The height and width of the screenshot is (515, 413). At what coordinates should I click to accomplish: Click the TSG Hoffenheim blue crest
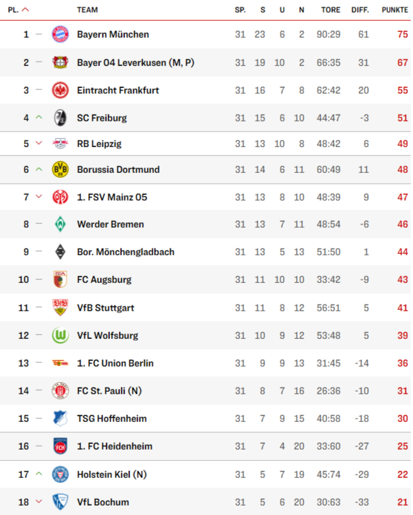(x=60, y=418)
